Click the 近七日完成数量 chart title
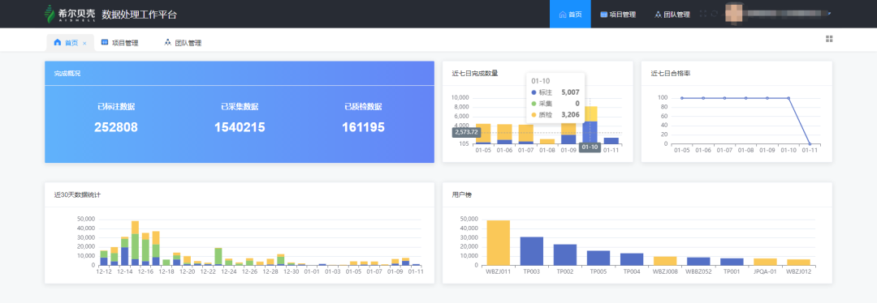The image size is (877, 303). (475, 73)
